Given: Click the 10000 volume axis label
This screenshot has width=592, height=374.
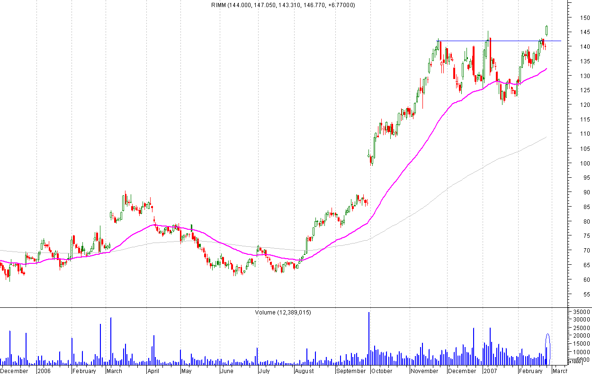Looking at the screenshot, I should pos(582,352).
